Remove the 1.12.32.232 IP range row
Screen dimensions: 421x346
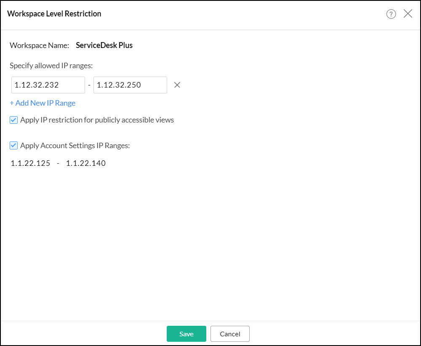click(x=177, y=85)
